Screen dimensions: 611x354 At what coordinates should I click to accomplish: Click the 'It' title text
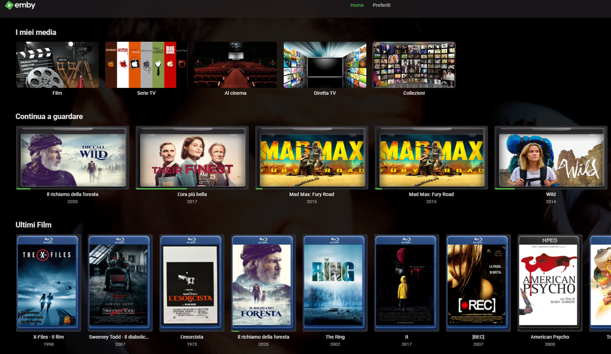point(407,337)
